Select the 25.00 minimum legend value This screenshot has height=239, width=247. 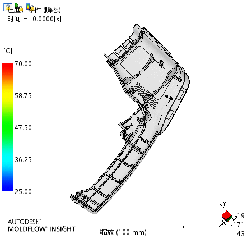tap(24, 192)
